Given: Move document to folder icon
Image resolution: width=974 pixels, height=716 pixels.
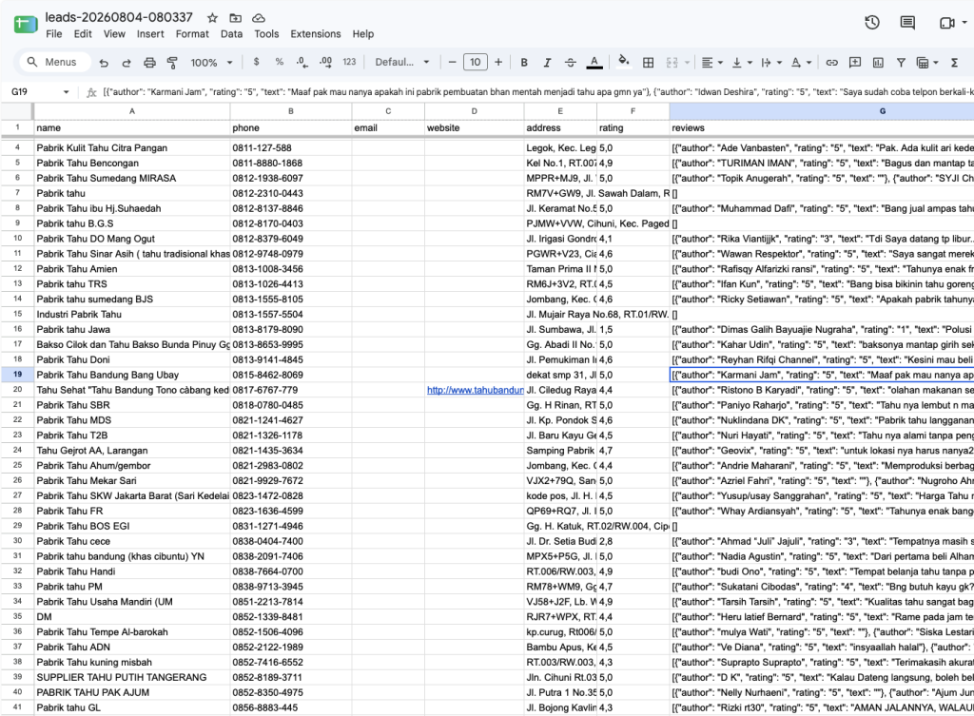Looking at the screenshot, I should coord(236,18).
